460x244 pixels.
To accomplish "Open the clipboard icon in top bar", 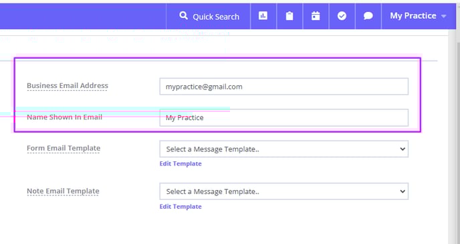I will click(x=290, y=16).
